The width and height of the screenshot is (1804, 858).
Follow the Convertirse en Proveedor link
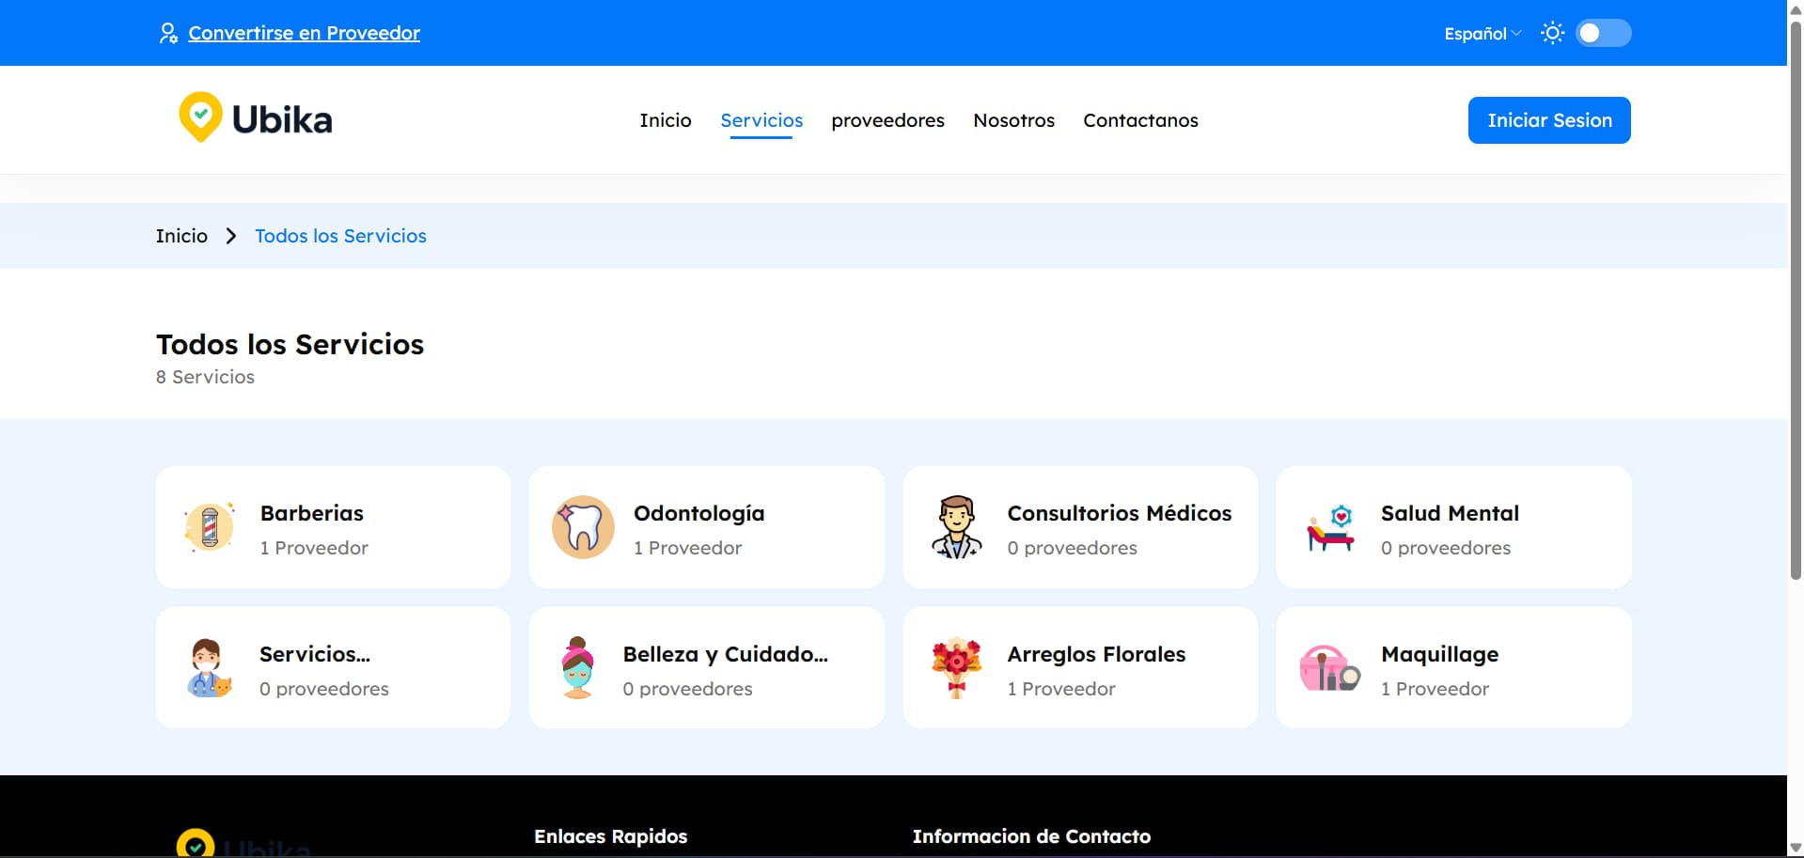tap(304, 33)
